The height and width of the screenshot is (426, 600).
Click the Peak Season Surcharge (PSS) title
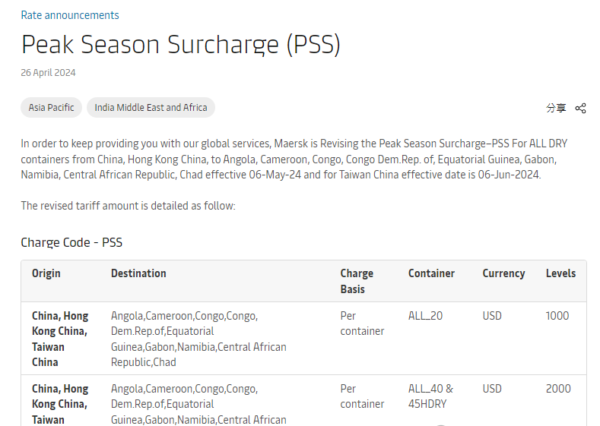pos(181,45)
